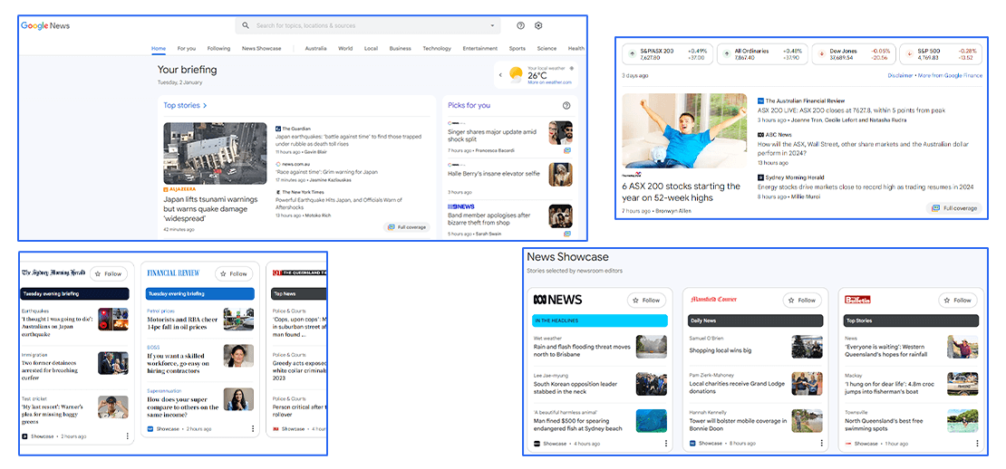Screen dimensions: 1006x469
Task: Open 'South Korean opposition leader stabbed' headline
Action: (x=576, y=388)
